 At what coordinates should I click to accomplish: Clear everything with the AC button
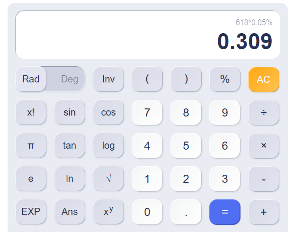click(x=264, y=80)
